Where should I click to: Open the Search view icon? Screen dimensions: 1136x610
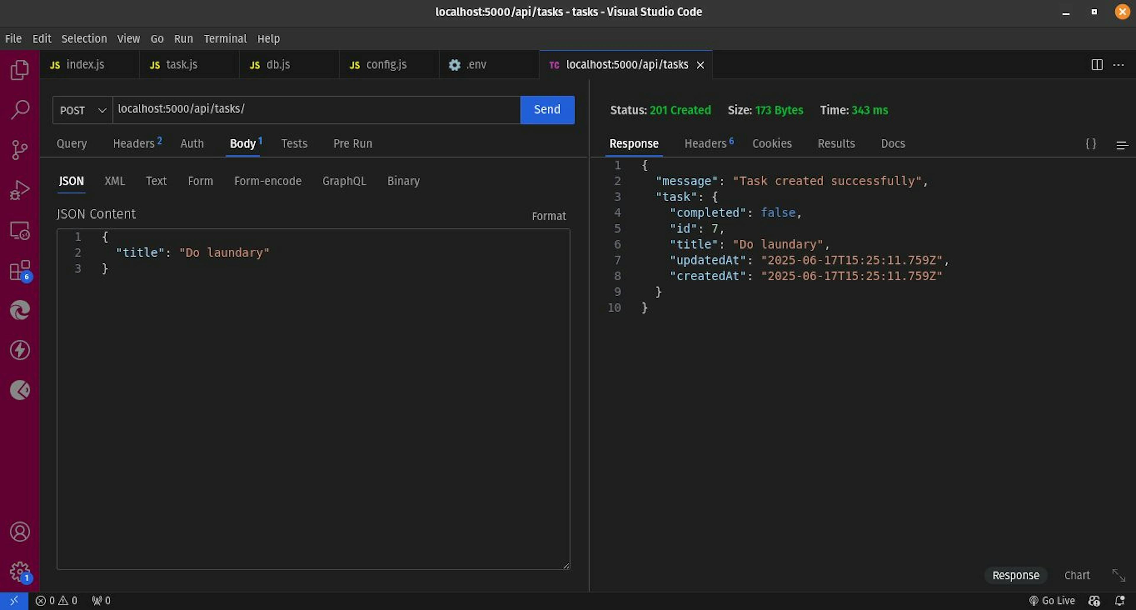pyautogui.click(x=20, y=110)
